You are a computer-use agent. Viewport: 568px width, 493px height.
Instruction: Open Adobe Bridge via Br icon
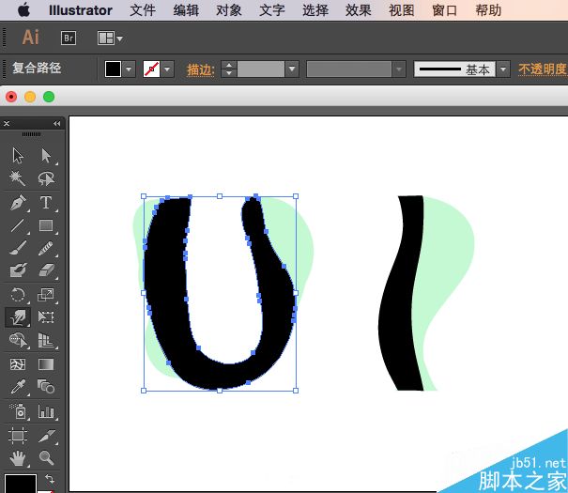point(69,39)
